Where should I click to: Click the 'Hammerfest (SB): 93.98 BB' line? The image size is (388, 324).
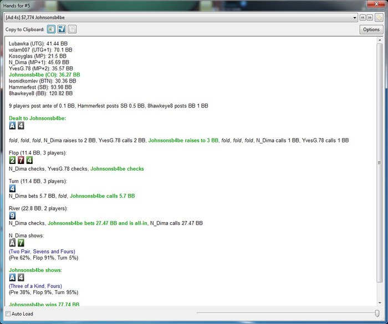40,87
